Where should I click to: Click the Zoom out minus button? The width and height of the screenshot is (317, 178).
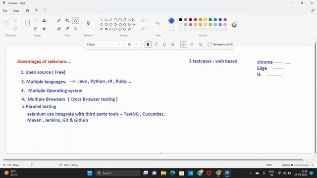277,165
